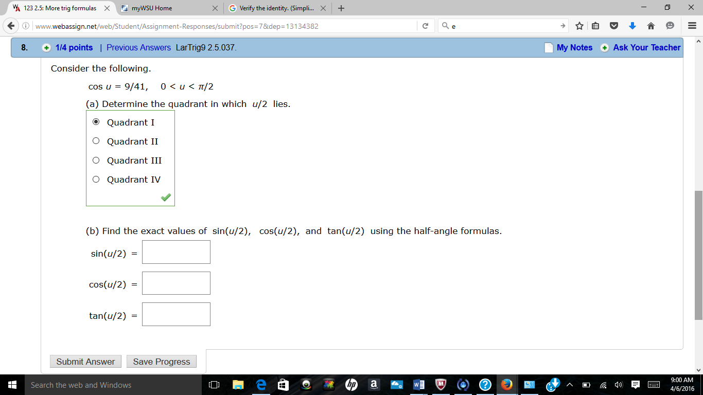The image size is (703, 395).
Task: Select the Quadrant II radio button
Action: 96,141
